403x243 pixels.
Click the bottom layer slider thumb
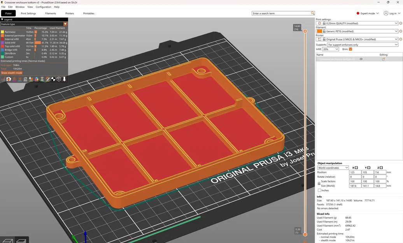pyautogui.click(x=305, y=234)
